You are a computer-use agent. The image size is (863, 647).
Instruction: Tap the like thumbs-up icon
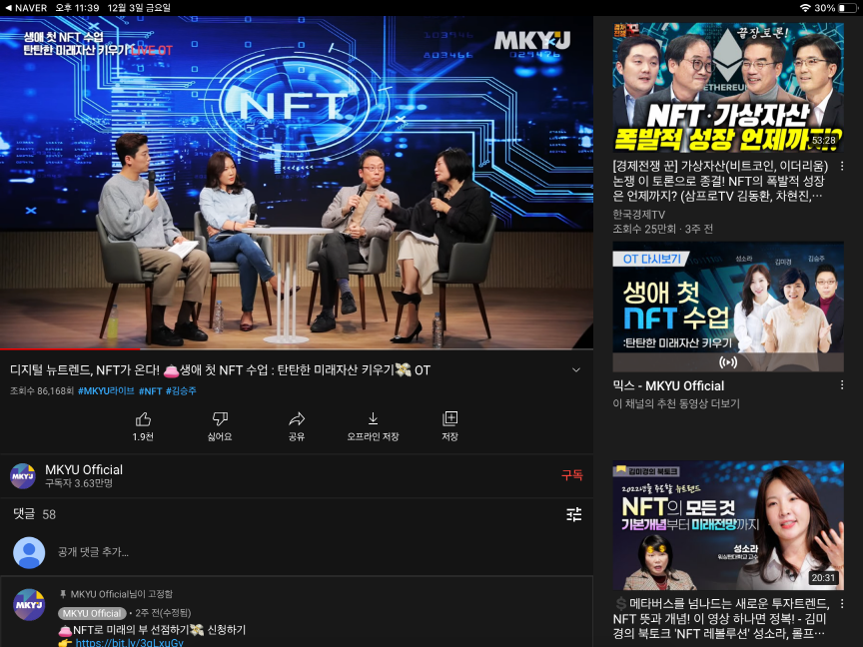pyautogui.click(x=143, y=419)
